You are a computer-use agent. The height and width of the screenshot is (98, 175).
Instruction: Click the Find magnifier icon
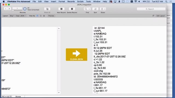click(x=86, y=9)
